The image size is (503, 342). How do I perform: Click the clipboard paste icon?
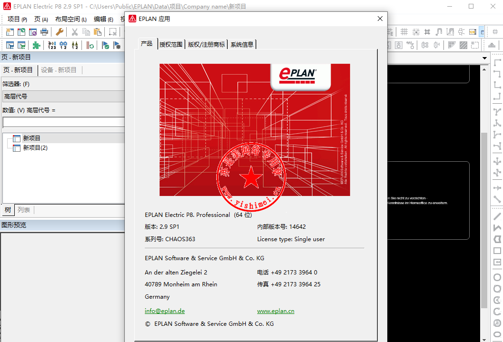tap(98, 32)
